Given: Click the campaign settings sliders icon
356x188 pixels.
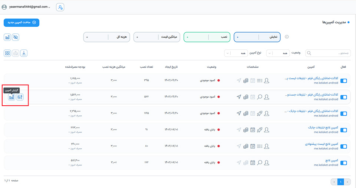Looking at the screenshot, I should tap(20, 97).
